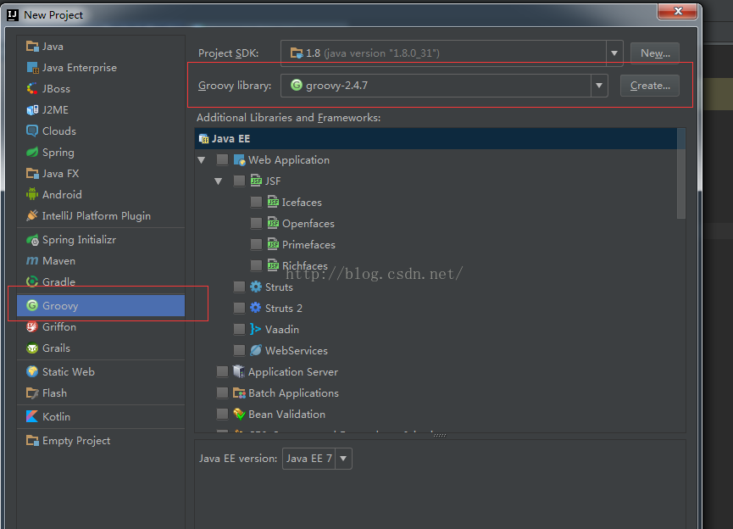Click the Struts gear icon
This screenshot has height=529, width=733.
(256, 287)
